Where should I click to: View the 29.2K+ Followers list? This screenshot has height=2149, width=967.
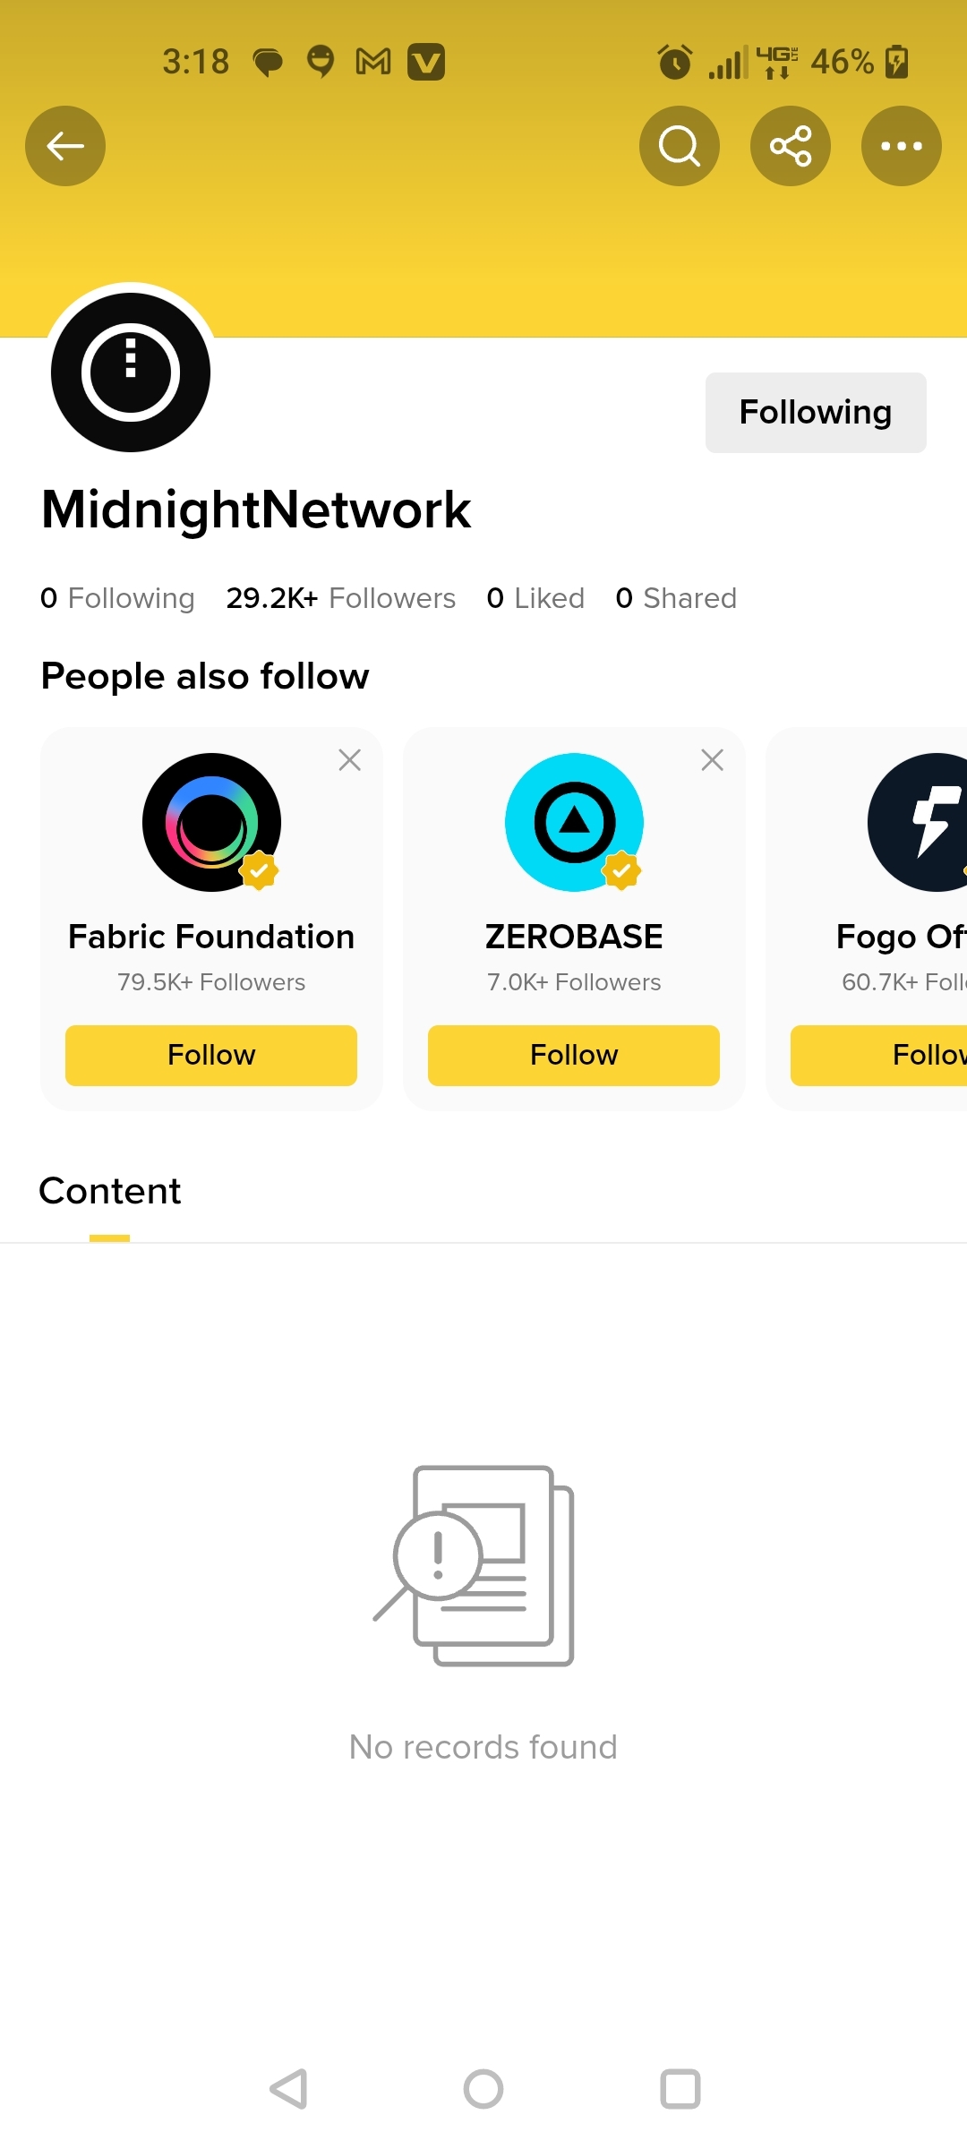pyautogui.click(x=341, y=598)
